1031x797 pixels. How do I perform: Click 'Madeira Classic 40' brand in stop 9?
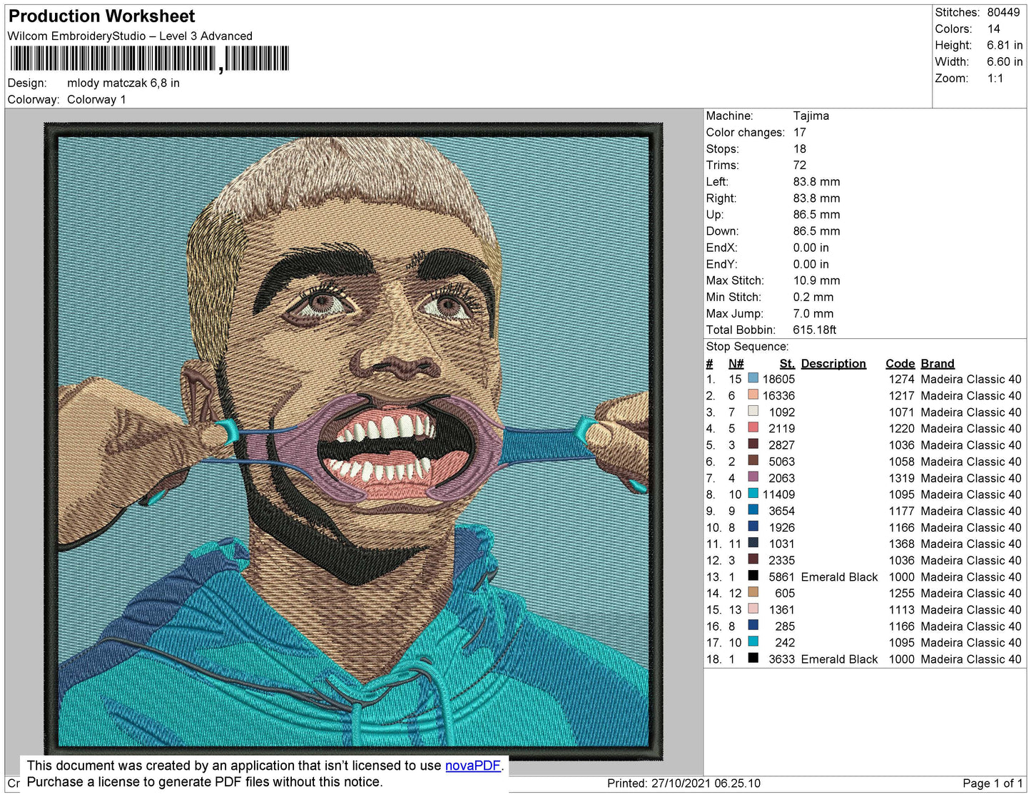[x=971, y=511]
